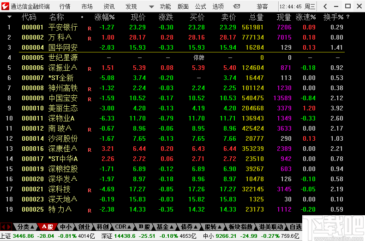This screenshot has width=365, height=241.
Task: Click the 游客 account button
Action: pos(263,6)
